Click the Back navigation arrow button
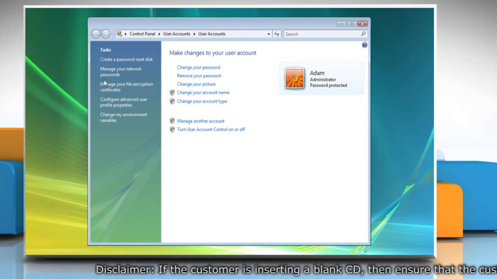Image resolution: width=497 pixels, height=279 pixels. (96, 34)
